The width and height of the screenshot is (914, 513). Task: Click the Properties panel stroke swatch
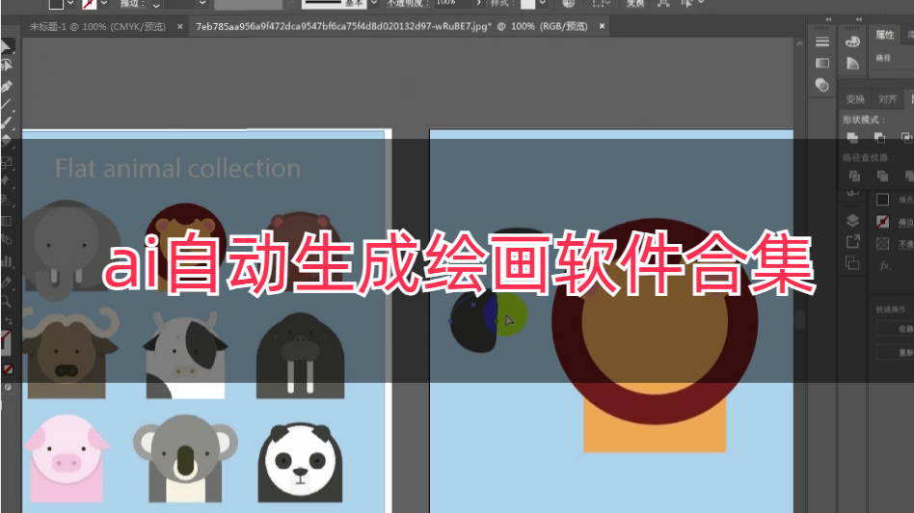(x=882, y=222)
